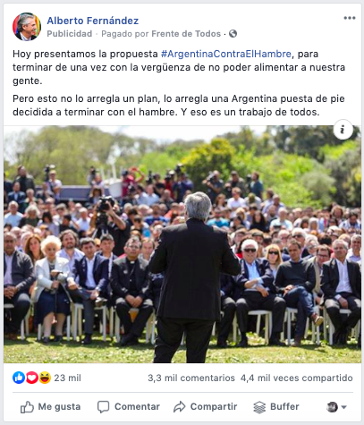The width and height of the screenshot is (364, 425).
Task: Click the globe public audience icon
Action: (233, 34)
